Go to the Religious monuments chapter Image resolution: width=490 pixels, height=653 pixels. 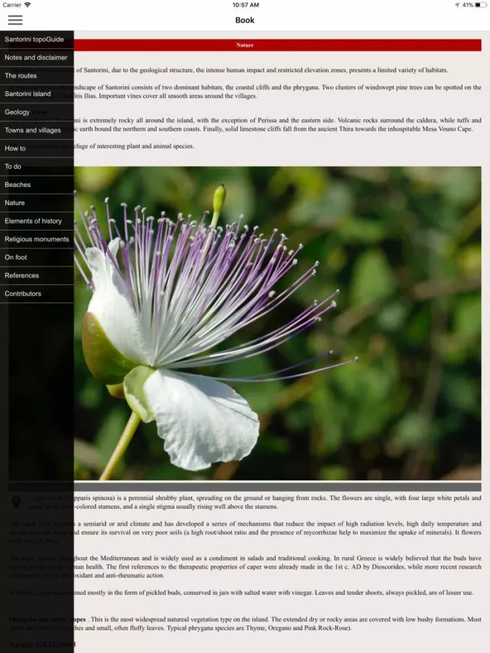(37, 239)
